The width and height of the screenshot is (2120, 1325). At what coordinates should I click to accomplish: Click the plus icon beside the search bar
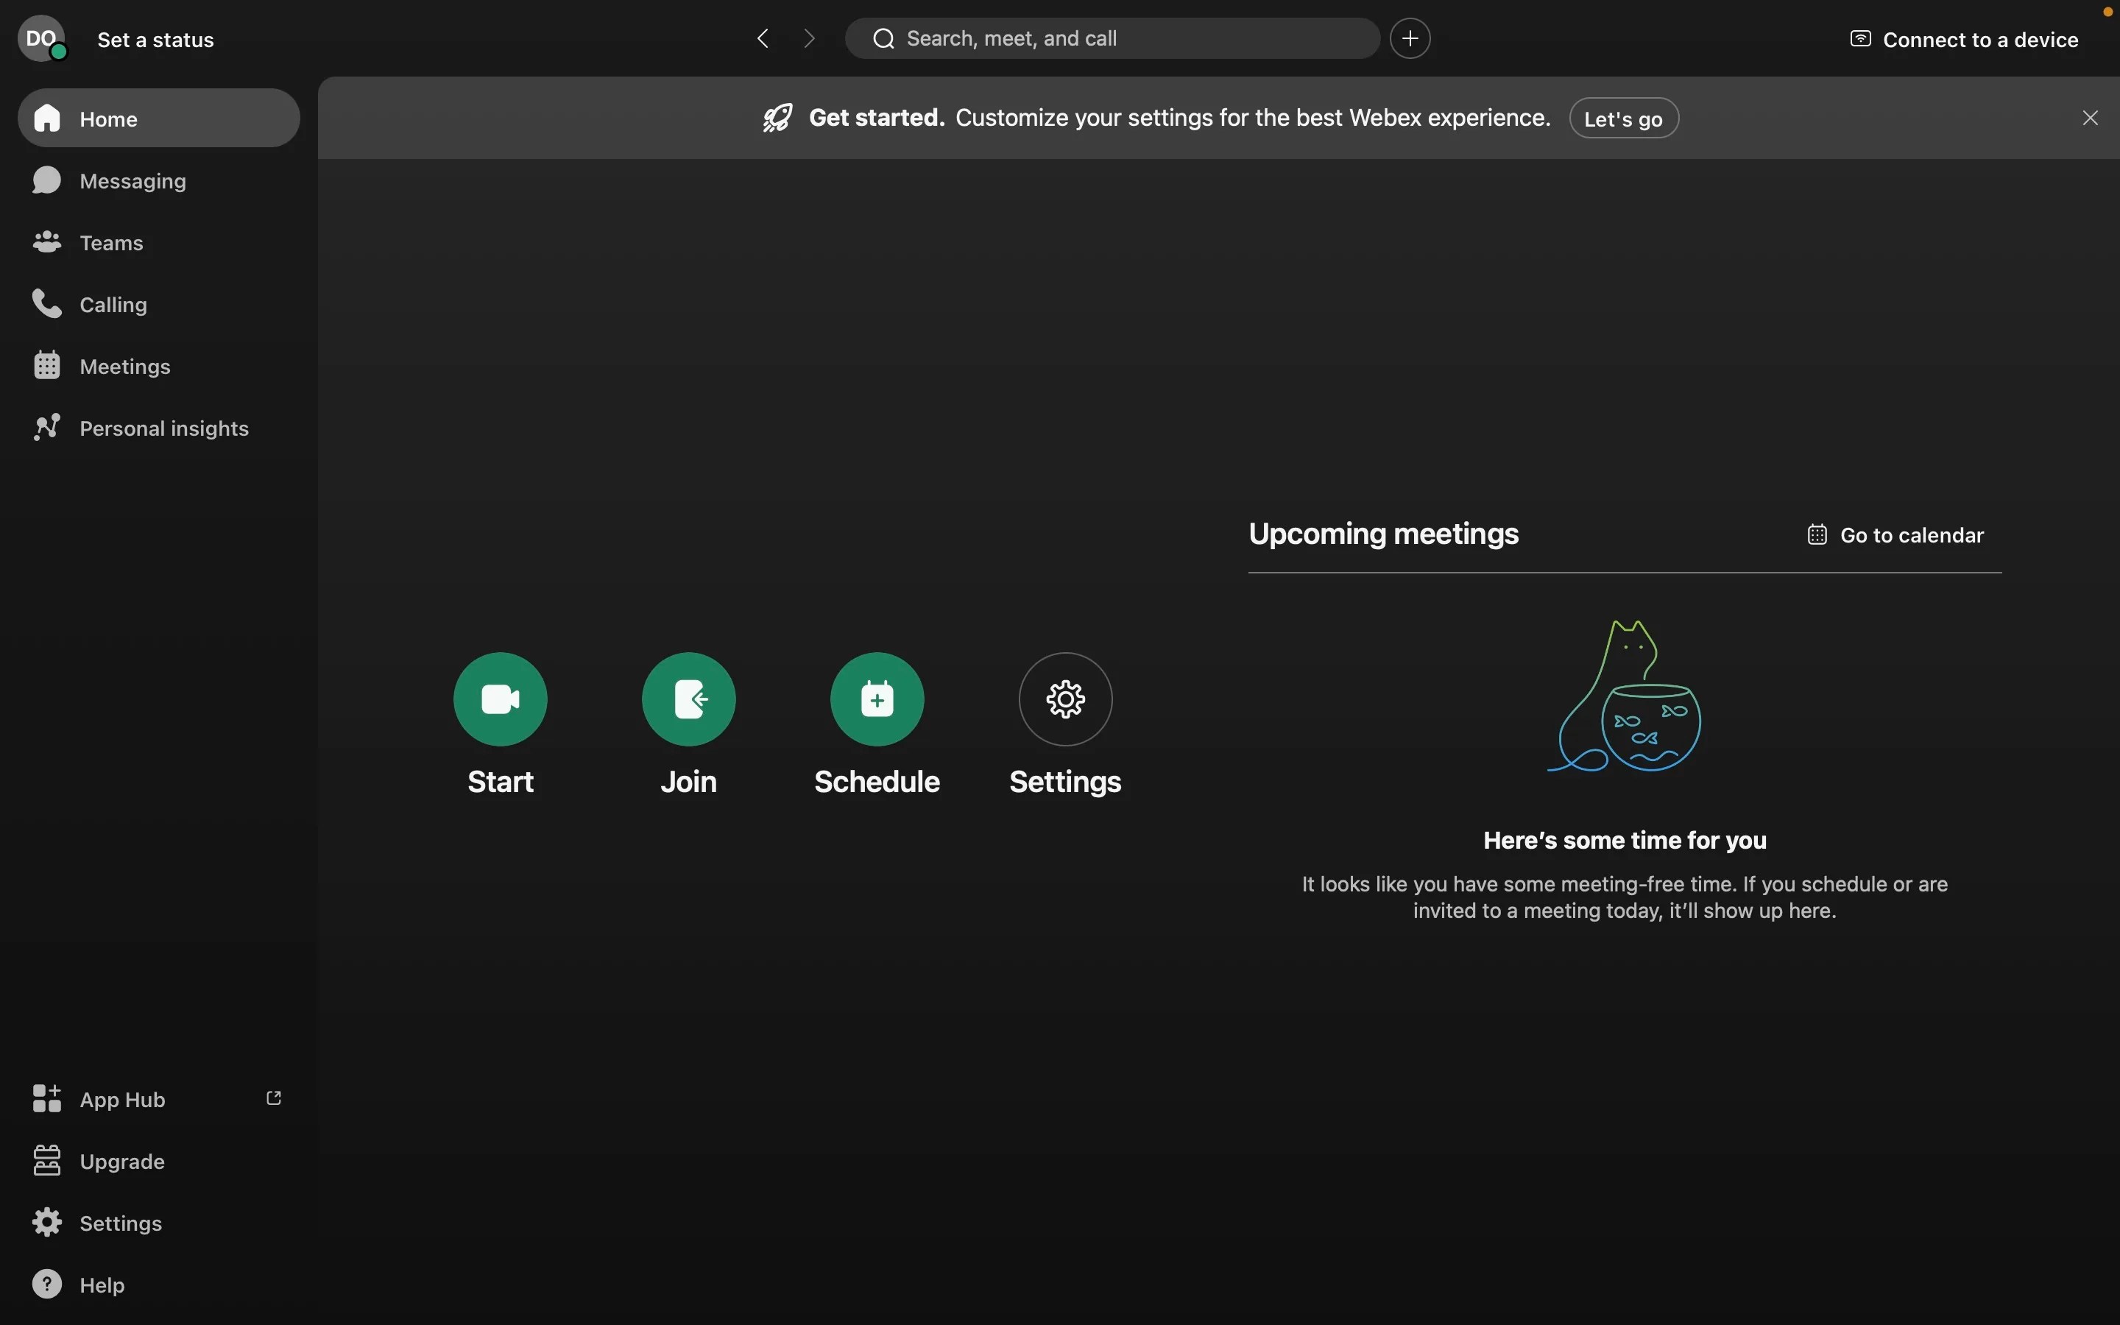(1410, 38)
